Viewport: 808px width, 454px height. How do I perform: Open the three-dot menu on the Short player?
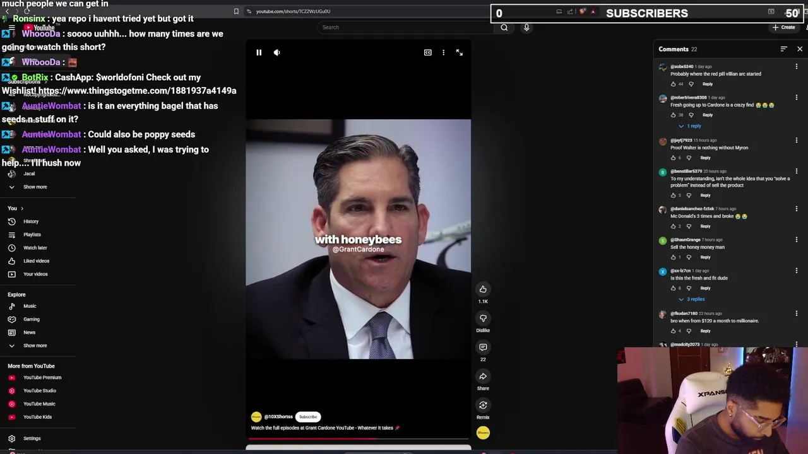click(443, 52)
